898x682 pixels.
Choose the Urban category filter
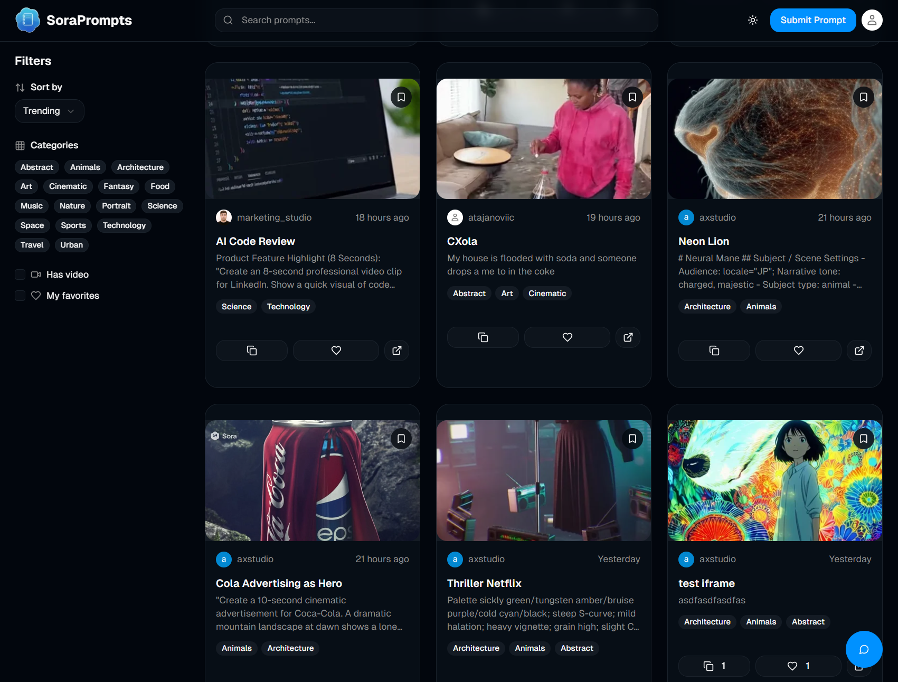click(72, 245)
